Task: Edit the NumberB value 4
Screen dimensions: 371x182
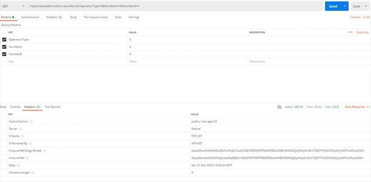Action: (x=188, y=54)
